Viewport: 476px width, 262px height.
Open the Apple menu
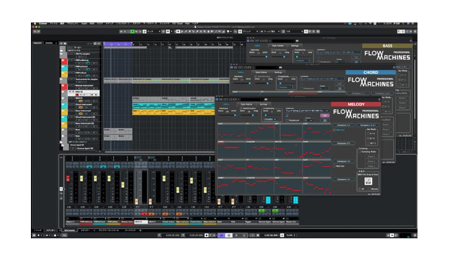point(35,23)
